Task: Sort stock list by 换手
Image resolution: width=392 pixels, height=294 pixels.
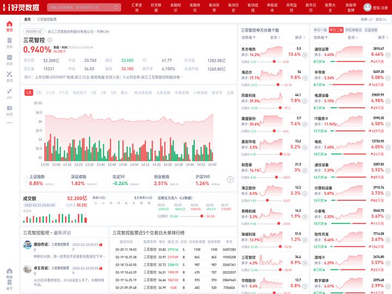Action: pos(300,38)
